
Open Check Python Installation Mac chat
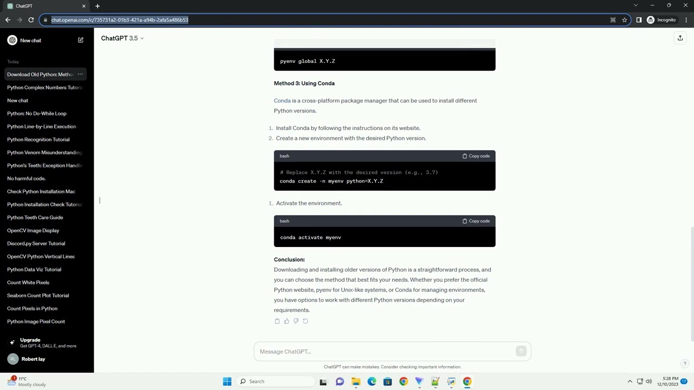pyautogui.click(x=47, y=191)
